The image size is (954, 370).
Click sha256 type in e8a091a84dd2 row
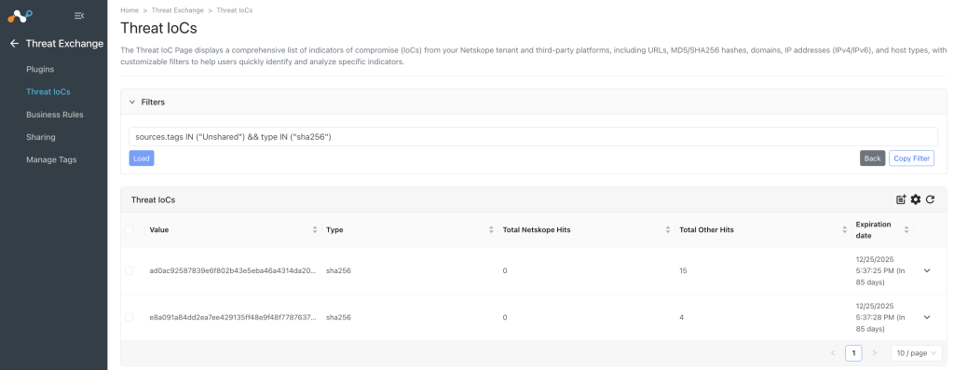(338, 318)
